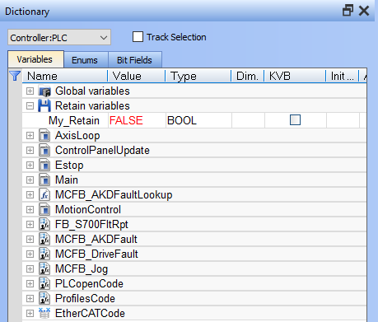This screenshot has height=322, width=378.
Task: Click the MCFB_Jog function block icon
Action: 44,269
